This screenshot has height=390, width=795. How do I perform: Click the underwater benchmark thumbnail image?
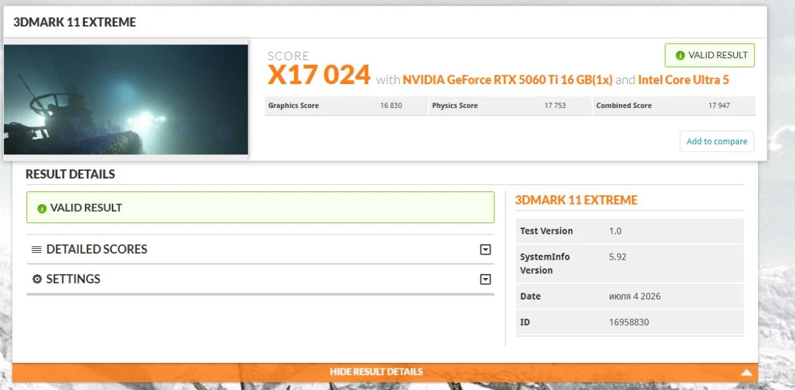[126, 99]
